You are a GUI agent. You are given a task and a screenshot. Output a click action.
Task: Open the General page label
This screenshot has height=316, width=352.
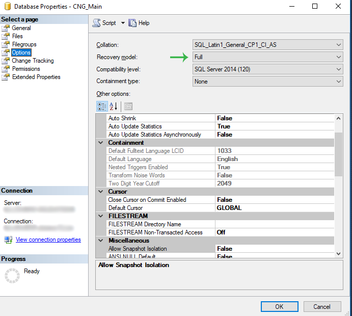tap(21, 28)
